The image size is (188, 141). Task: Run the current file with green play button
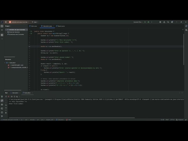(145, 22)
